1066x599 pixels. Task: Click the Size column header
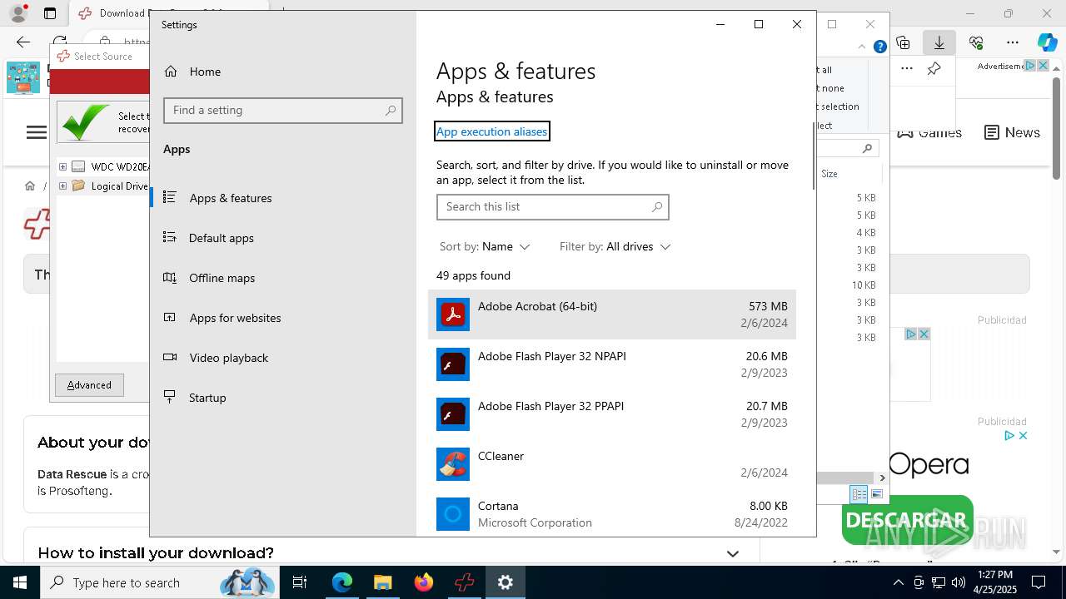[x=829, y=174]
